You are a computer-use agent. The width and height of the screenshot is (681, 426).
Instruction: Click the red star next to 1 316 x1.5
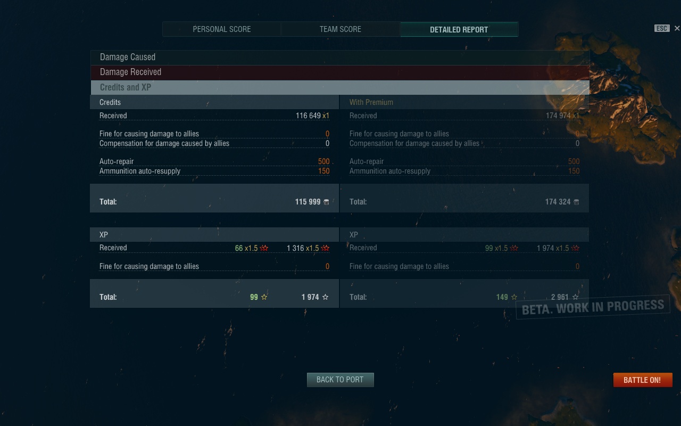pyautogui.click(x=326, y=248)
